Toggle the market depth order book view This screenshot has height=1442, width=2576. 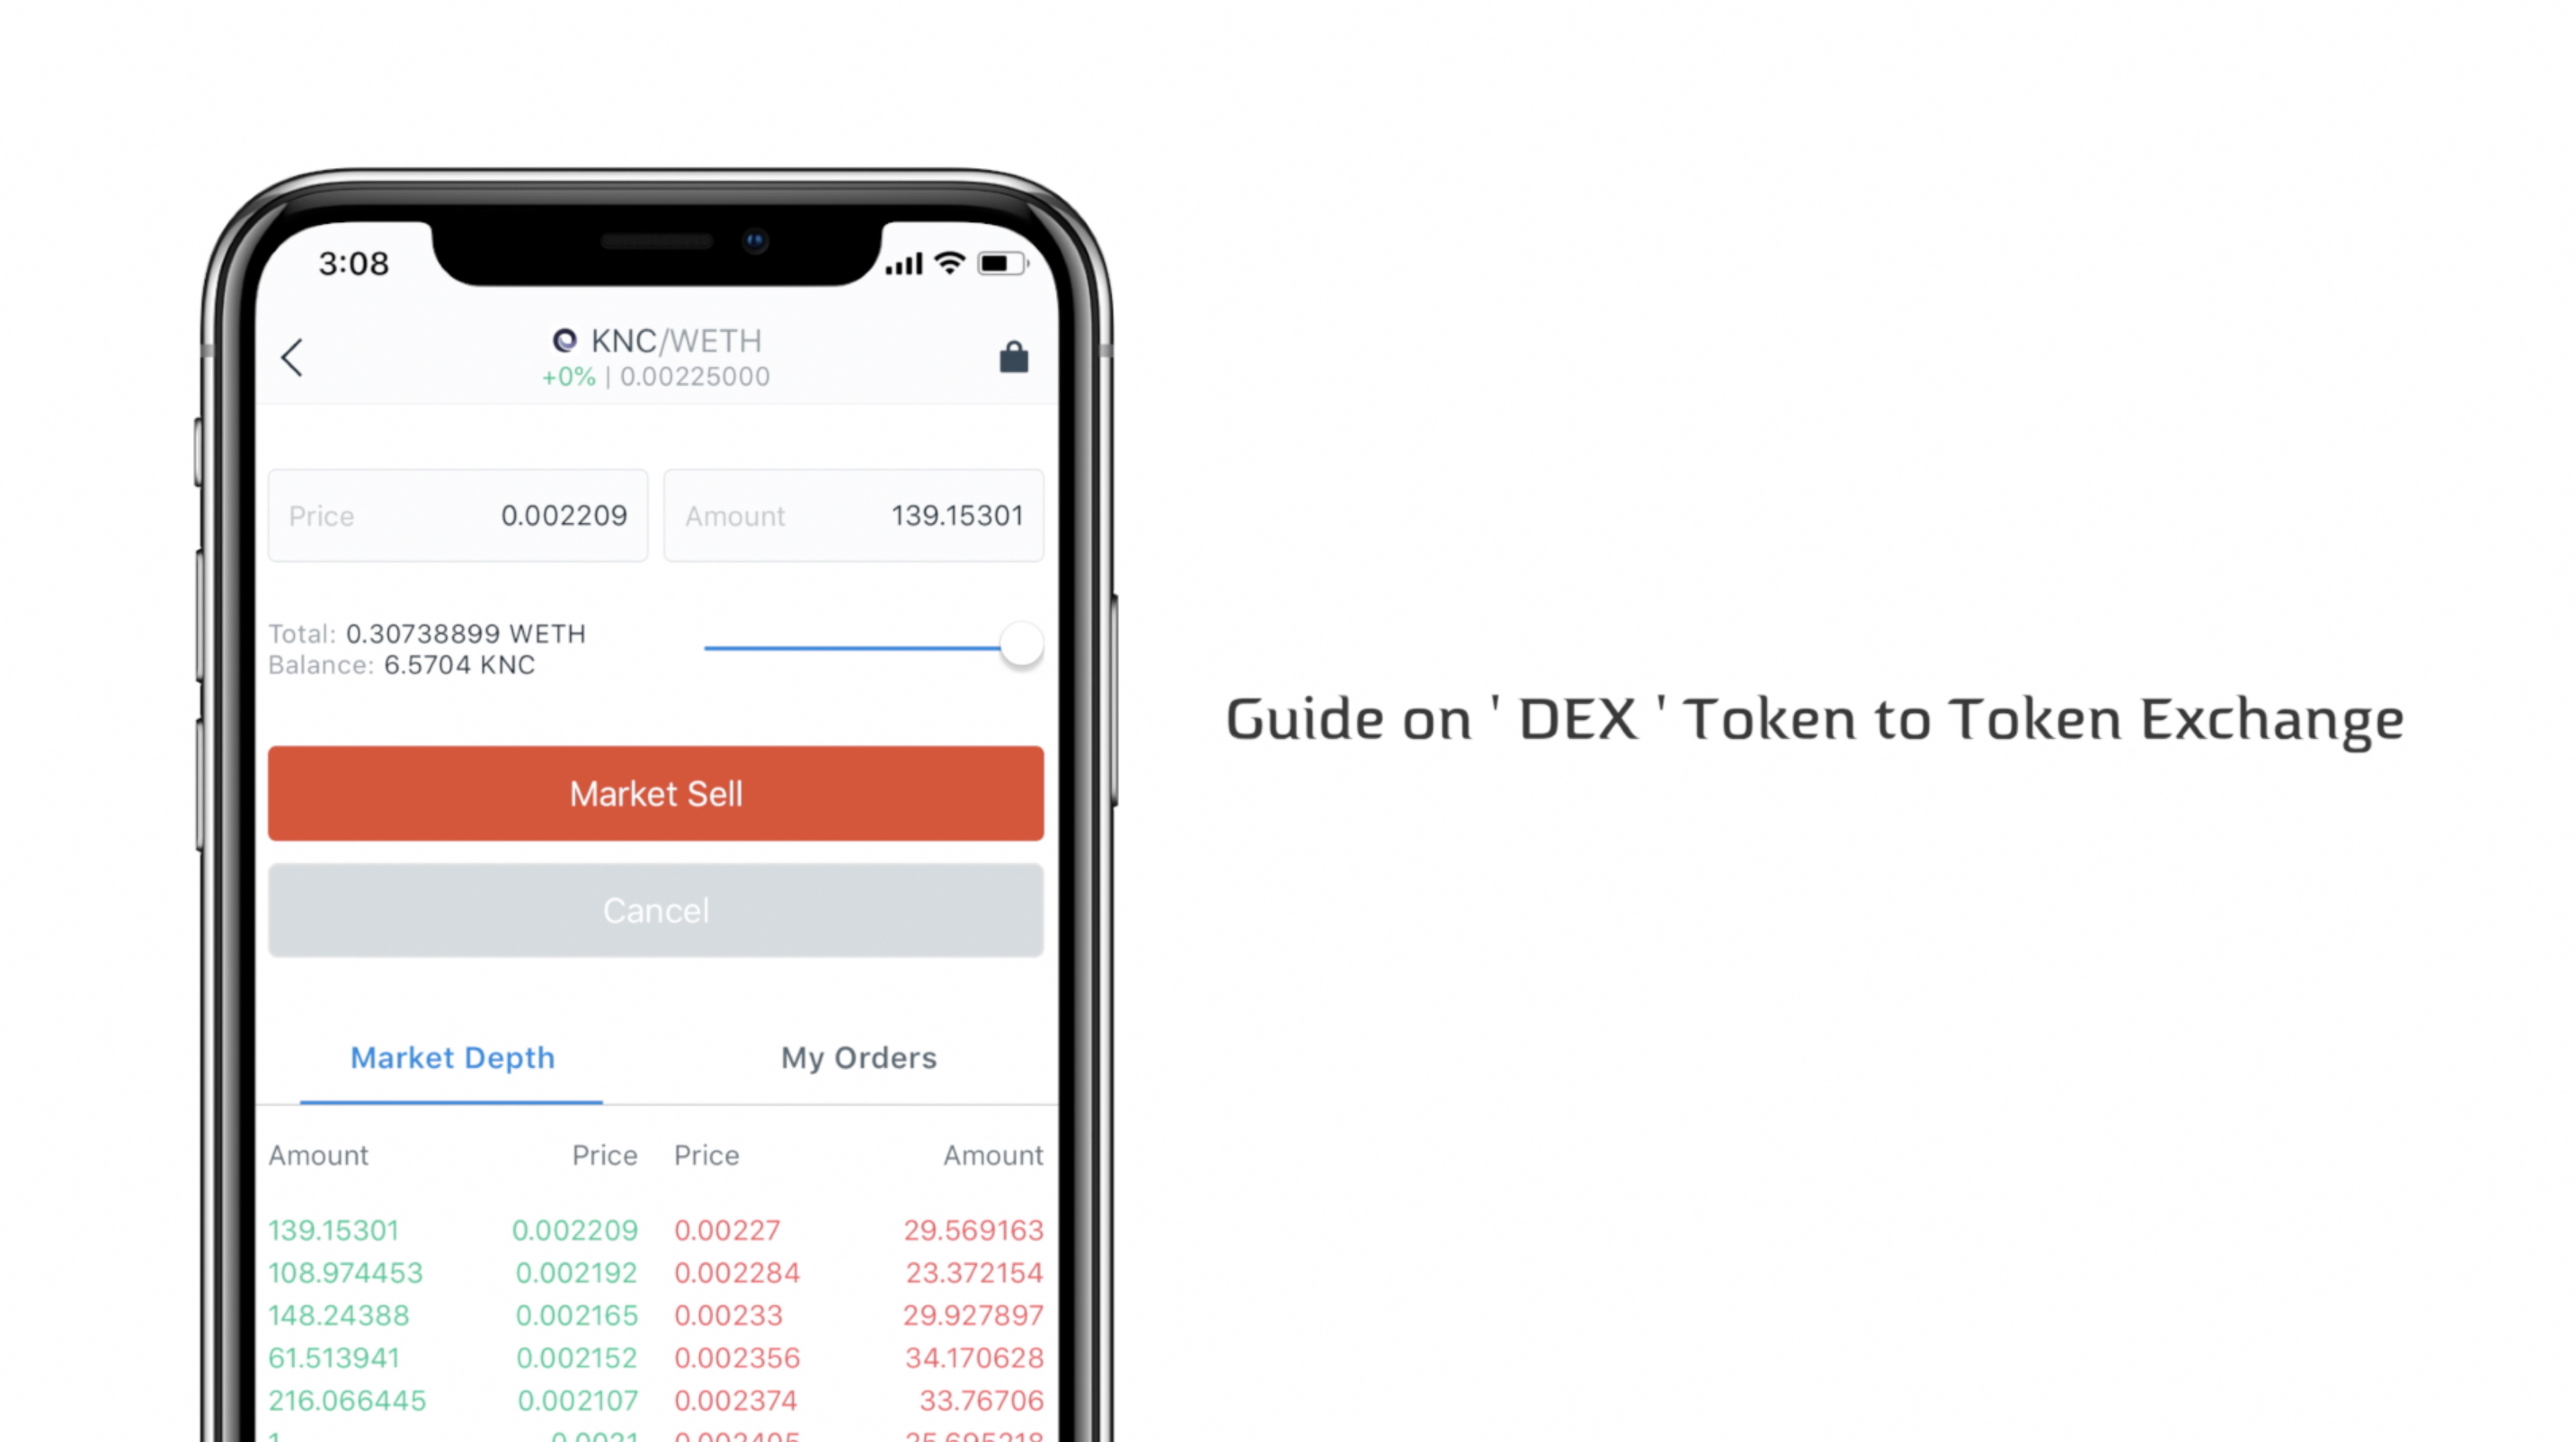point(453,1056)
